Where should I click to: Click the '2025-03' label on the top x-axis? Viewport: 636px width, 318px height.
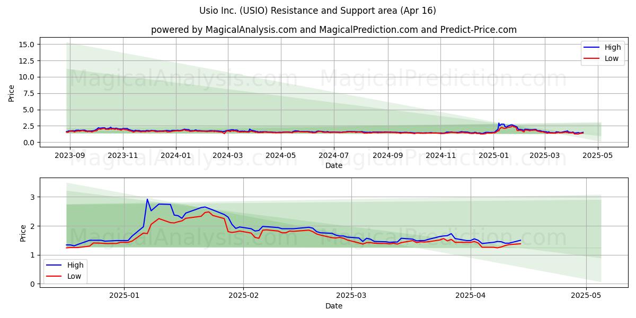(544, 155)
